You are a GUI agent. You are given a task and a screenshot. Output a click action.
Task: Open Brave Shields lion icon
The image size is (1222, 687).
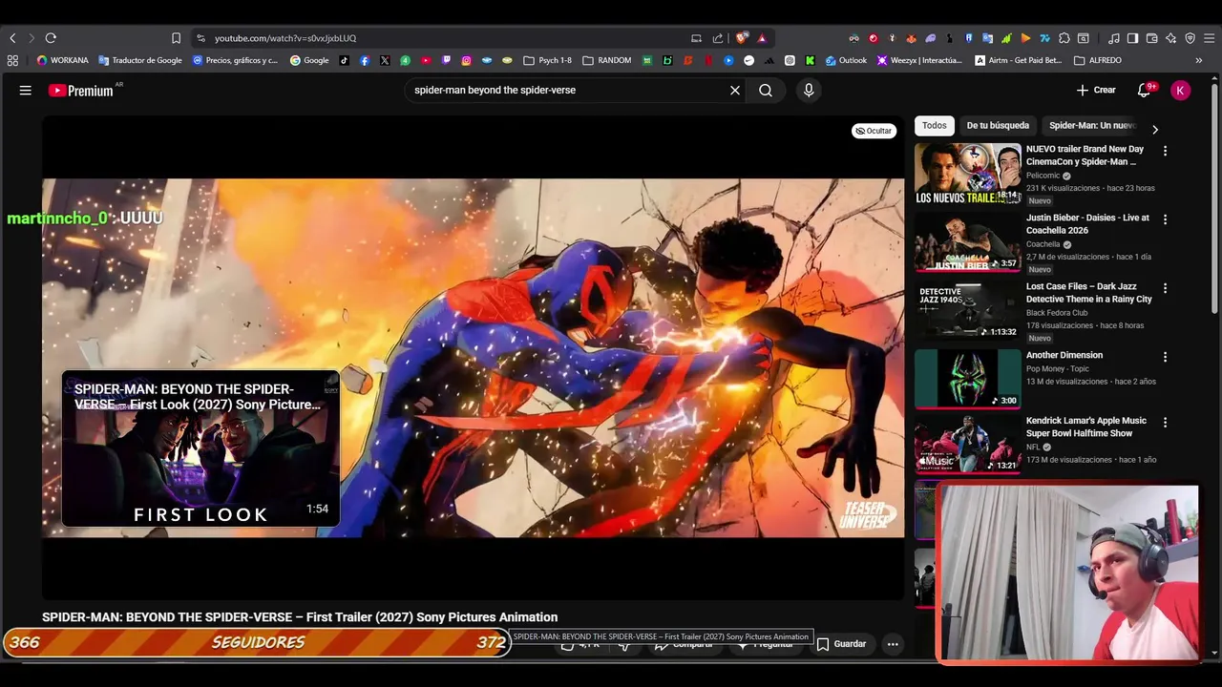click(x=741, y=38)
